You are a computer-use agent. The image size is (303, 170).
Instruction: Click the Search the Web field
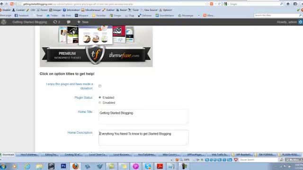(x=276, y=15)
